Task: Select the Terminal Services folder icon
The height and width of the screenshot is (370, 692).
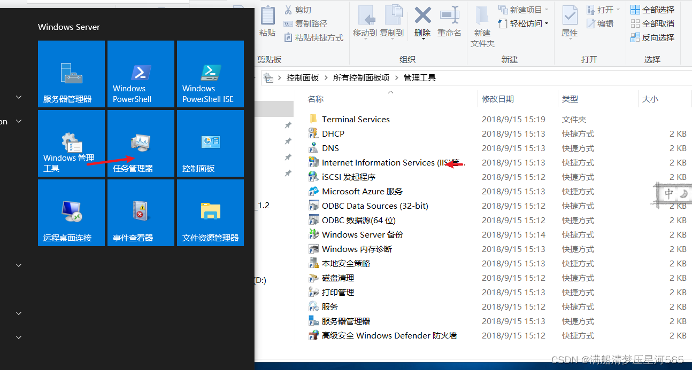Action: pos(313,119)
